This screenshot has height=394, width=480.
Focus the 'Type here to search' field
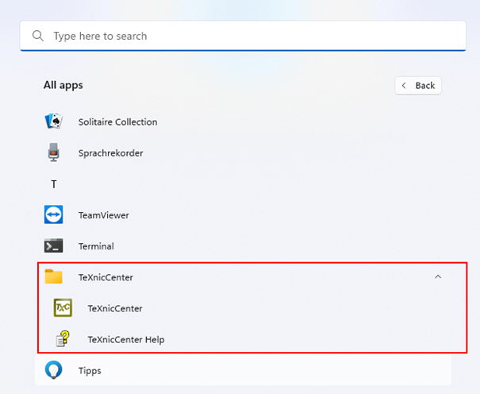pyautogui.click(x=243, y=36)
